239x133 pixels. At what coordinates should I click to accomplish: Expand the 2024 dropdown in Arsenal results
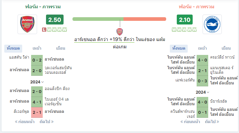tap(37, 82)
